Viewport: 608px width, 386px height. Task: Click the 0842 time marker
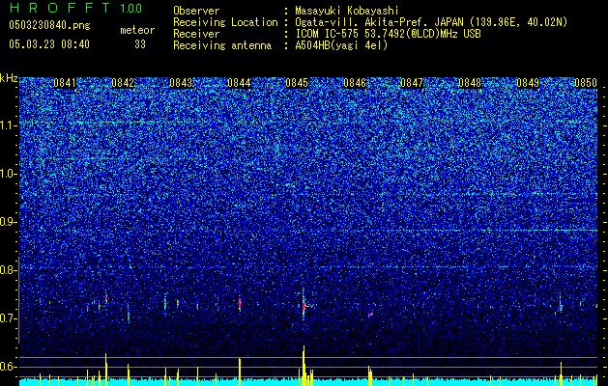click(123, 83)
